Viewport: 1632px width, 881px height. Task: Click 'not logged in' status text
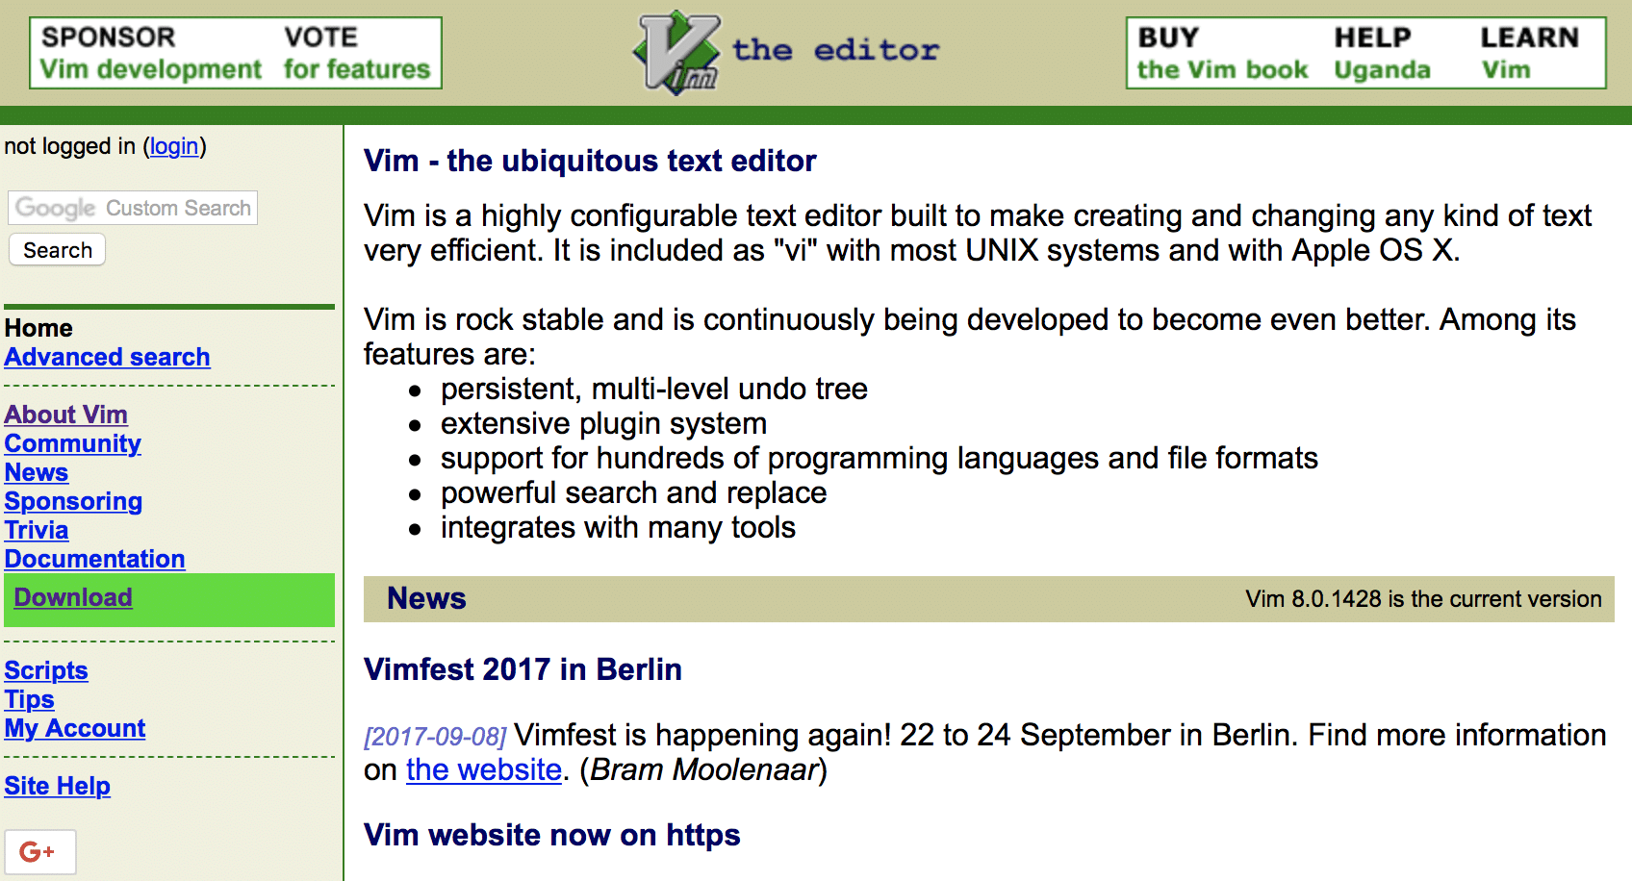70,146
